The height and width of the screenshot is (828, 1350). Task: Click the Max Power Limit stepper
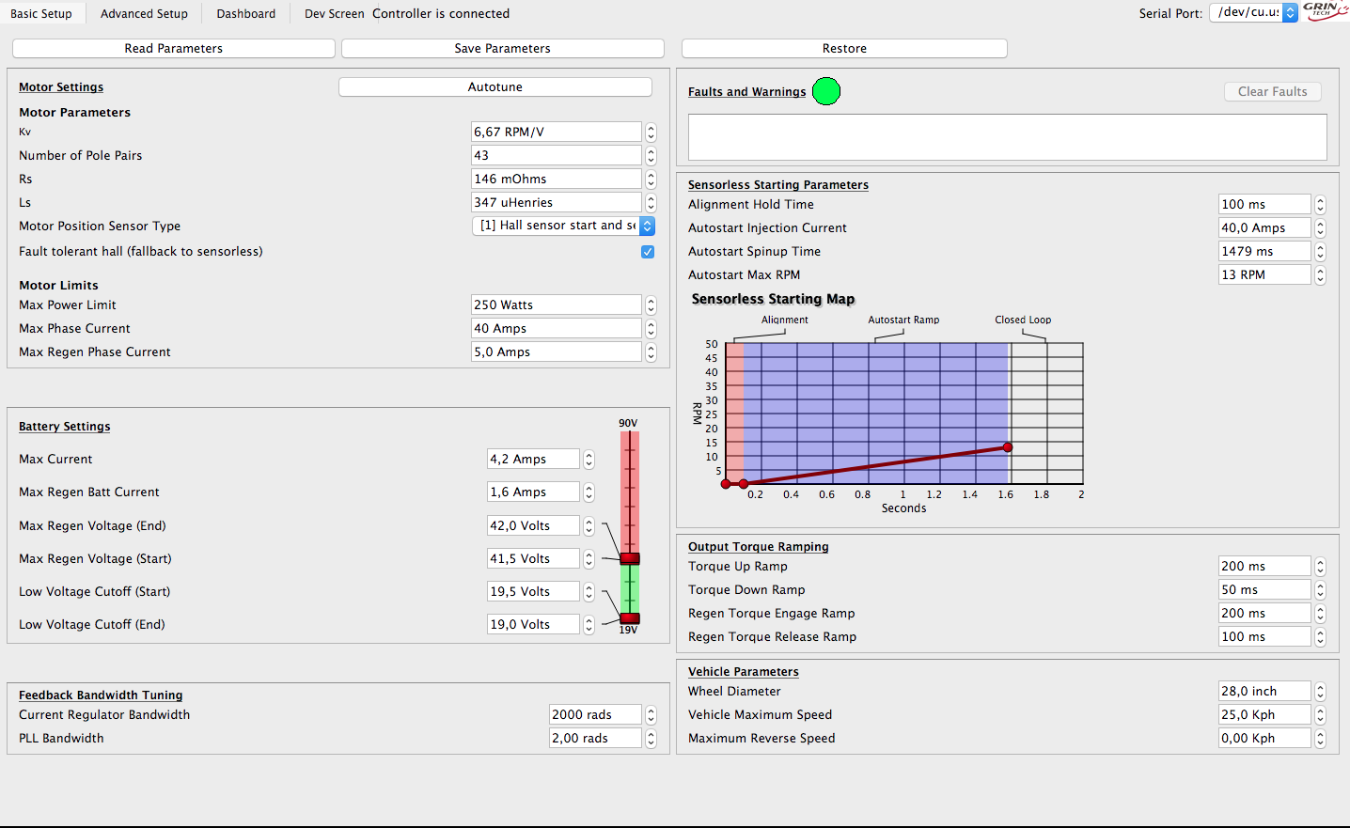pos(651,305)
